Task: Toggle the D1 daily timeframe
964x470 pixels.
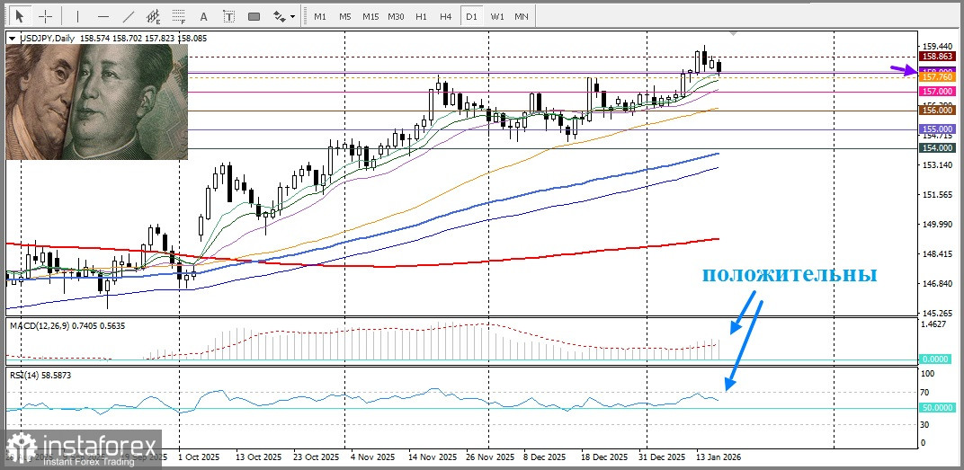Action: coord(471,16)
